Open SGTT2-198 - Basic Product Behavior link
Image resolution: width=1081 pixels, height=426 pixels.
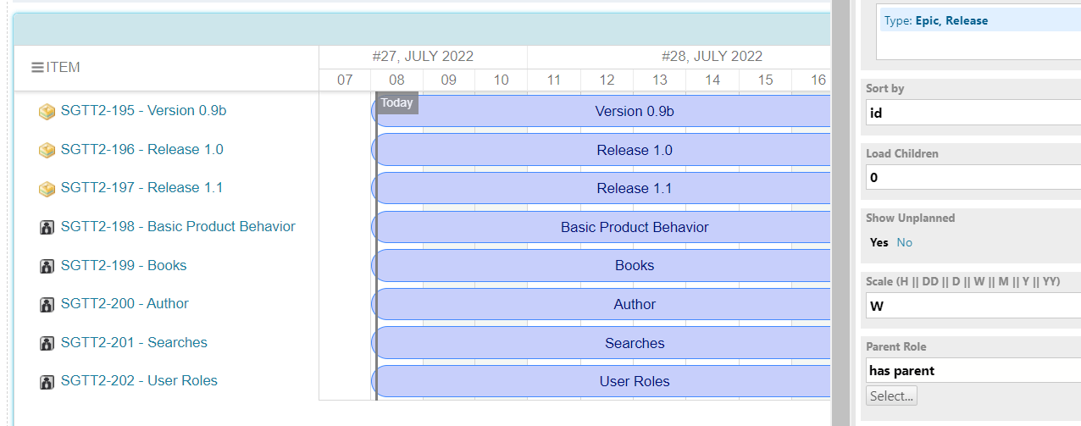178,227
